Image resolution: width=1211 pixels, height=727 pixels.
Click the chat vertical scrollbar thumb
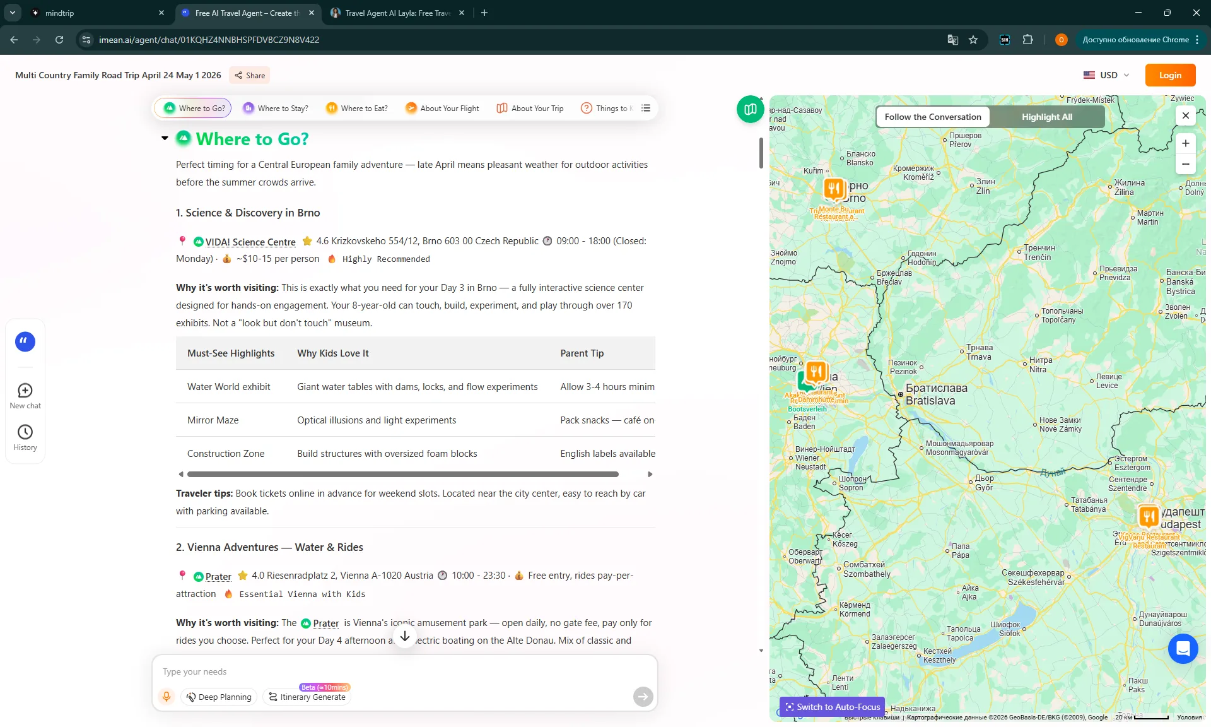[x=761, y=152]
